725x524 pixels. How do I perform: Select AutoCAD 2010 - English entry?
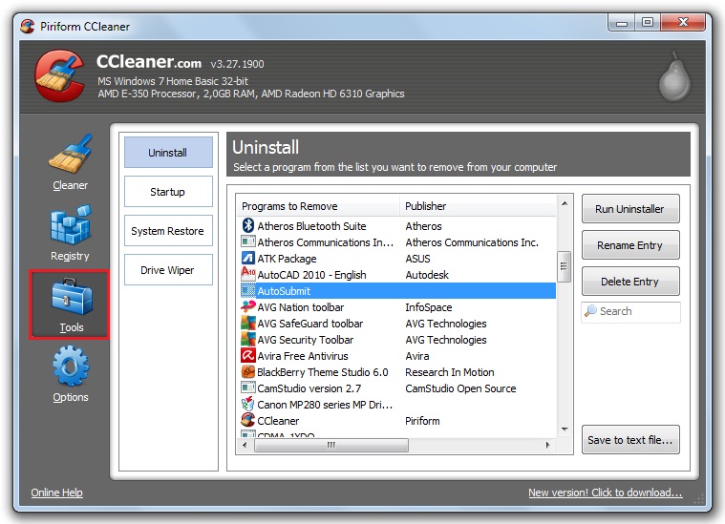coord(398,275)
